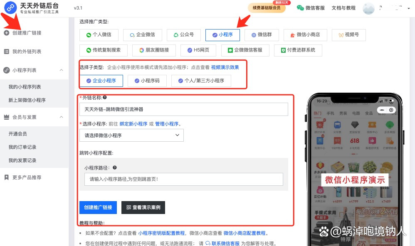
Task: Open the 请选择微信小程序 dropdown
Action: click(x=131, y=135)
